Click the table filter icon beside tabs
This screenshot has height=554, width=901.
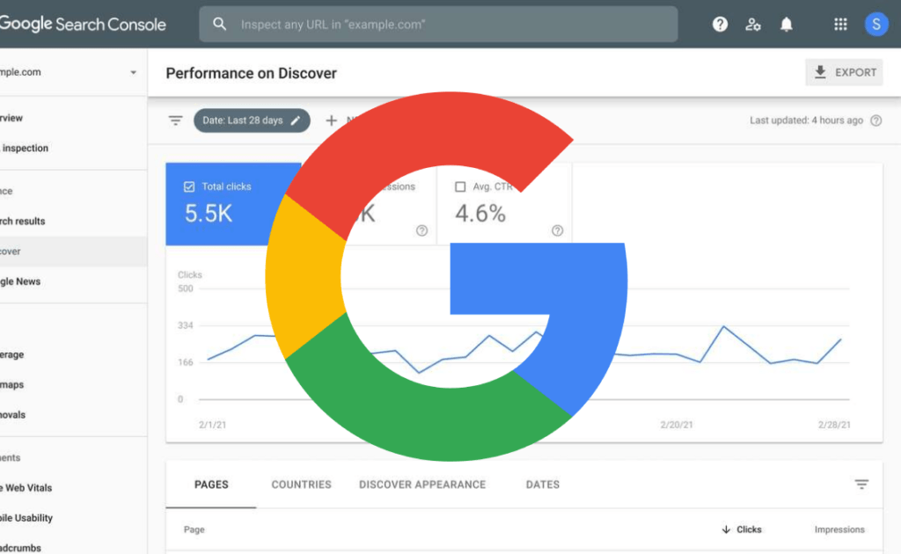click(861, 485)
